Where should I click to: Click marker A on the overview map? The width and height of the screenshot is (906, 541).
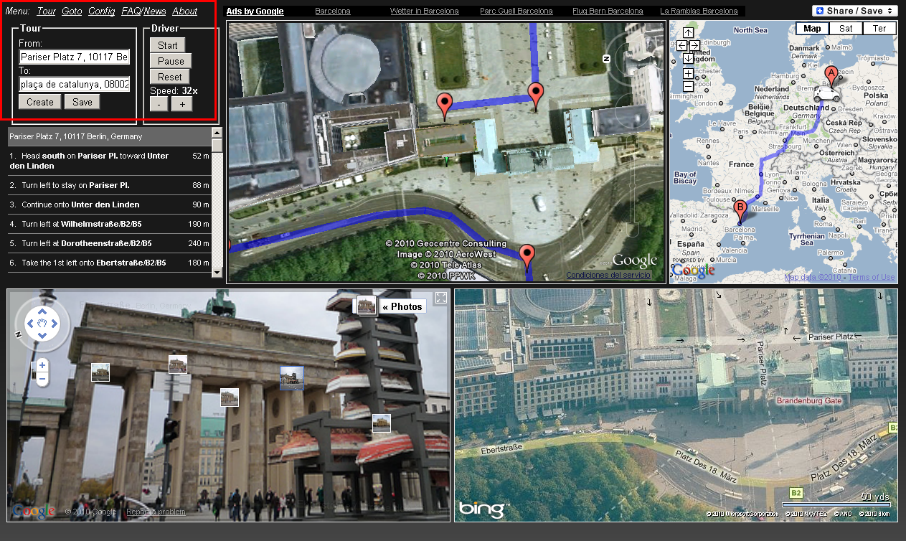coord(831,75)
